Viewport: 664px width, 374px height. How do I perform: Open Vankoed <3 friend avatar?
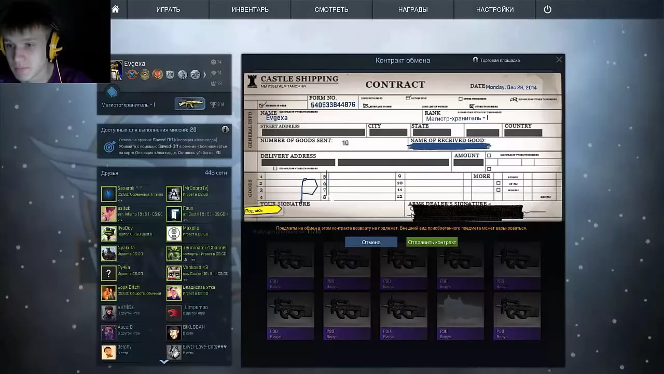pyautogui.click(x=174, y=273)
